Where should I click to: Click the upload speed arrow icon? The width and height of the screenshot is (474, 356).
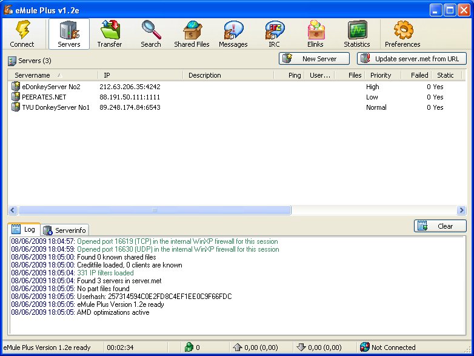tap(238, 347)
